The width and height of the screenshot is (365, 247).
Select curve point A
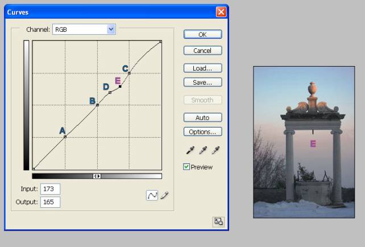[65, 137]
